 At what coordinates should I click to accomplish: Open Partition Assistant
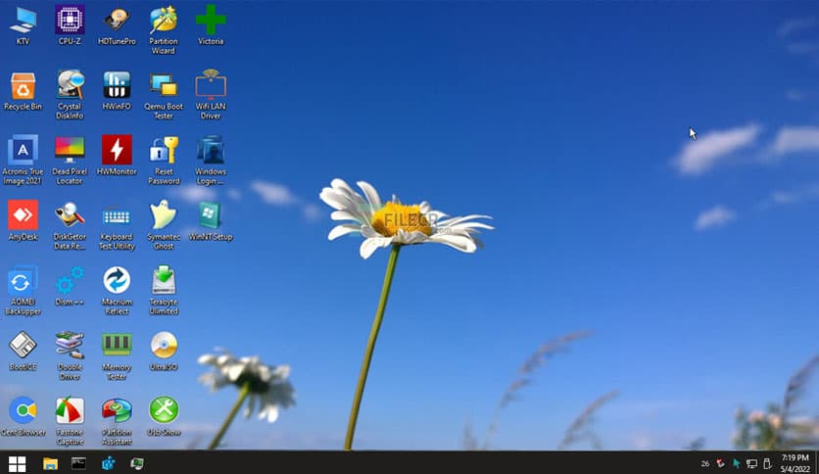click(x=117, y=421)
